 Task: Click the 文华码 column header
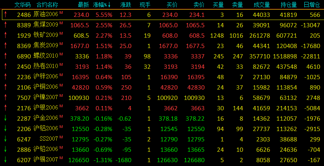22,5
